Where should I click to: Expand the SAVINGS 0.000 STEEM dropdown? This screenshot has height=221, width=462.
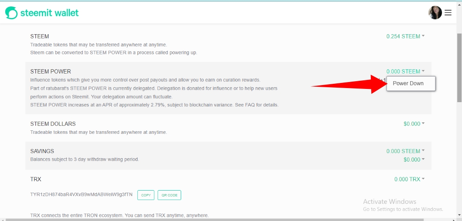point(405,151)
